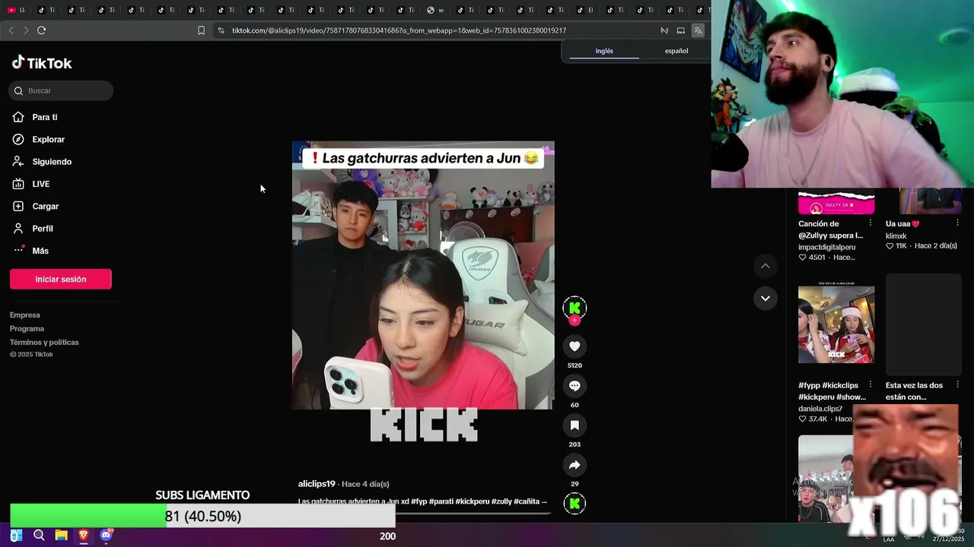Click the taskbar date 27/12/2025

point(948,539)
